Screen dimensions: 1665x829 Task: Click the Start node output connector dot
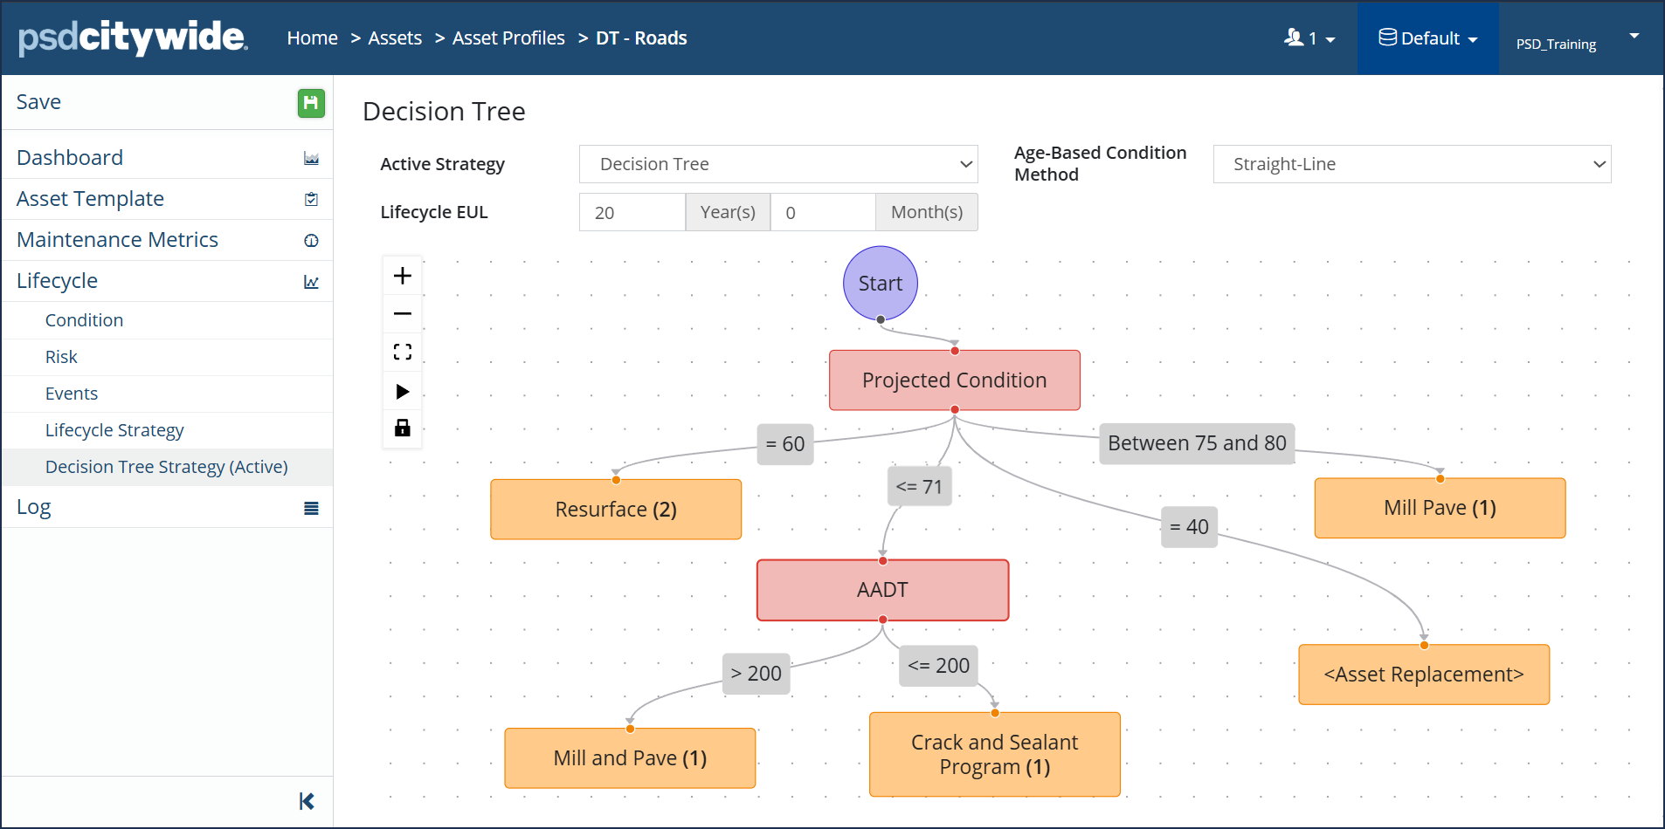pos(881,319)
